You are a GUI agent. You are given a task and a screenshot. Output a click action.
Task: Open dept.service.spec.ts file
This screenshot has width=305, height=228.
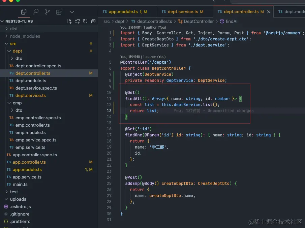coord(36,88)
